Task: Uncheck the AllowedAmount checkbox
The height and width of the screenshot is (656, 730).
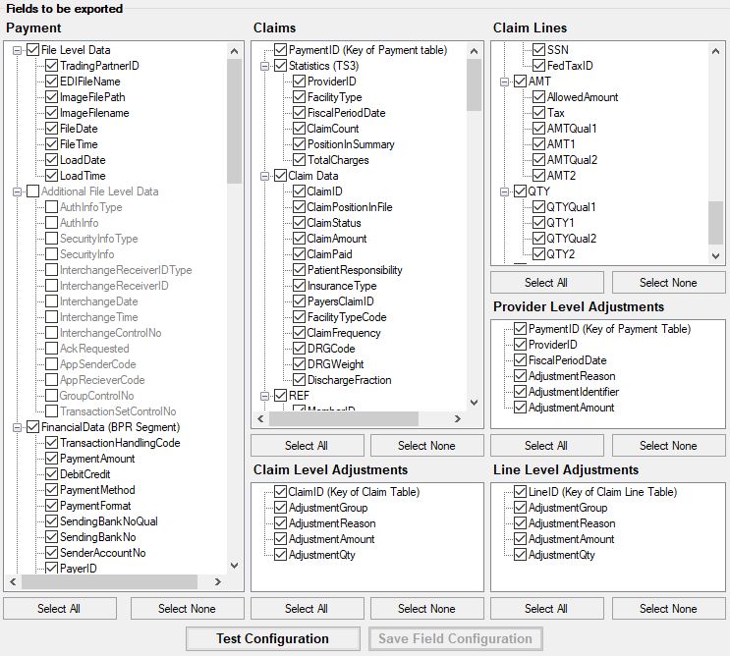Action: point(538,97)
